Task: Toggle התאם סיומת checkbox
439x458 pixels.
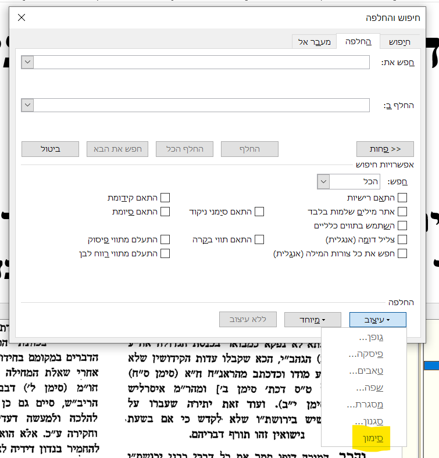Action: [165, 212]
